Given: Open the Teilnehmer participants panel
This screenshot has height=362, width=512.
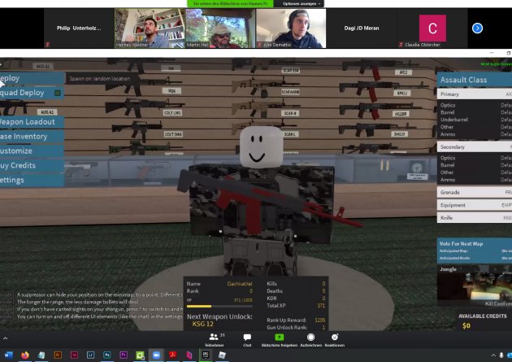Looking at the screenshot, I should [215, 340].
